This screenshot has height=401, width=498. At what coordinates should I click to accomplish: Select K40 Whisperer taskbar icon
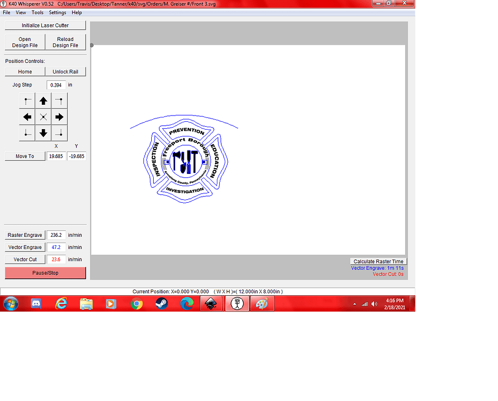coord(237,304)
